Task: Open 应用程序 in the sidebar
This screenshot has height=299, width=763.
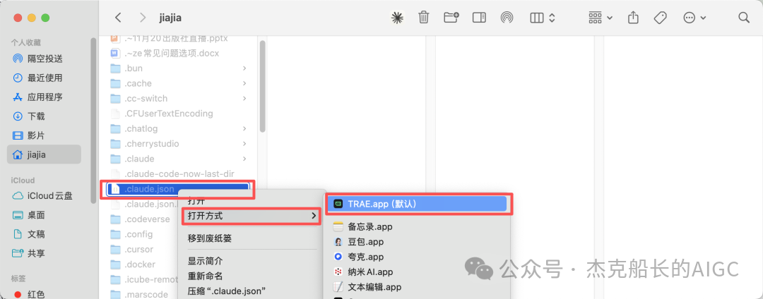Action: 45,97
